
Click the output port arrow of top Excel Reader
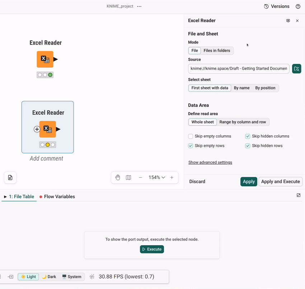pos(56,59)
